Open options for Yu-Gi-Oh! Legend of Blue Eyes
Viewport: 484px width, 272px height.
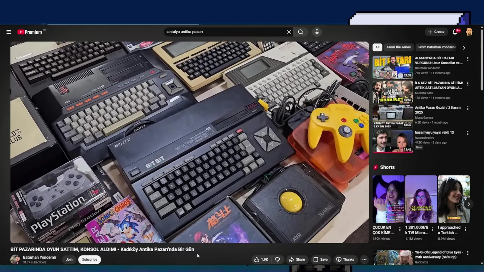(468, 253)
